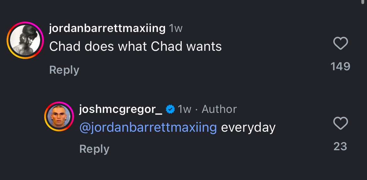Select the "Chad does what Chad wants" text

click(x=136, y=47)
